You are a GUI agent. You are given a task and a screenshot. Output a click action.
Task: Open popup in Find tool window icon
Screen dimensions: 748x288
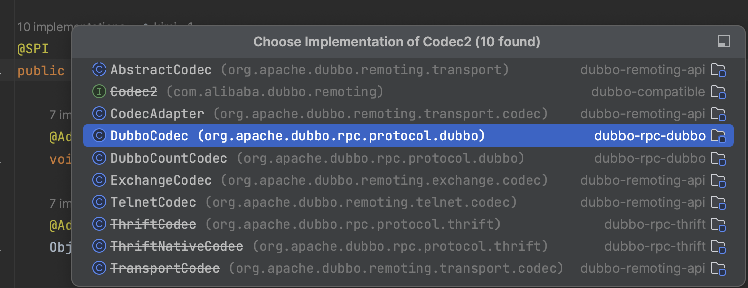(723, 41)
